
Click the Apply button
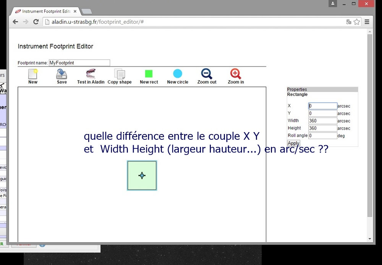(293, 143)
